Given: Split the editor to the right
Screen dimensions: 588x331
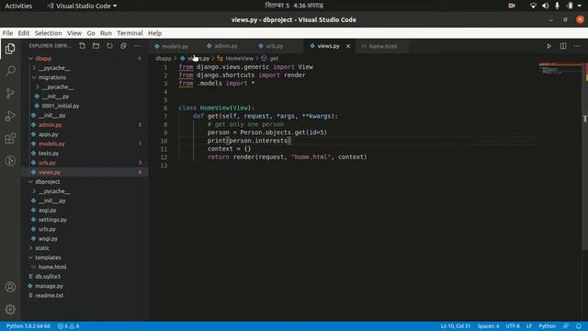Looking at the screenshot, I should (x=563, y=46).
